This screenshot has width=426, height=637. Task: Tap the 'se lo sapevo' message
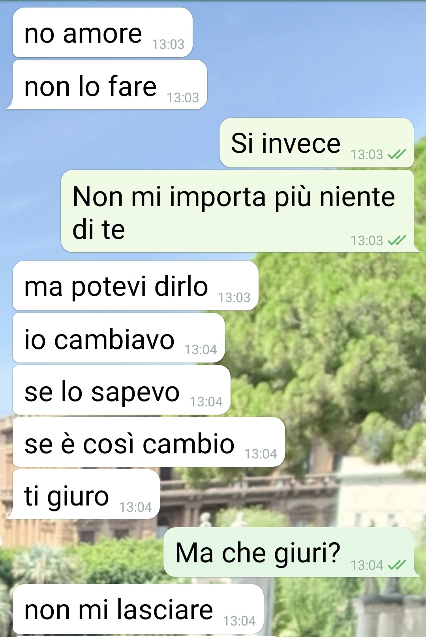click(122, 390)
